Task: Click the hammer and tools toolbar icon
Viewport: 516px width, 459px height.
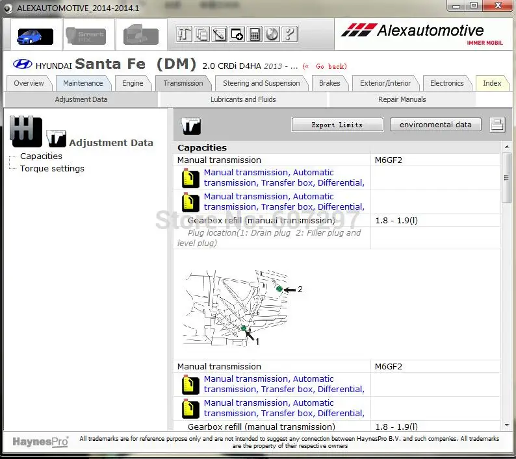Action: tap(185, 34)
